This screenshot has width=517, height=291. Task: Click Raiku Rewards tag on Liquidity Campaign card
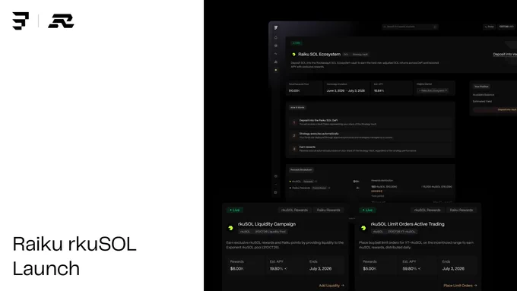click(x=328, y=210)
